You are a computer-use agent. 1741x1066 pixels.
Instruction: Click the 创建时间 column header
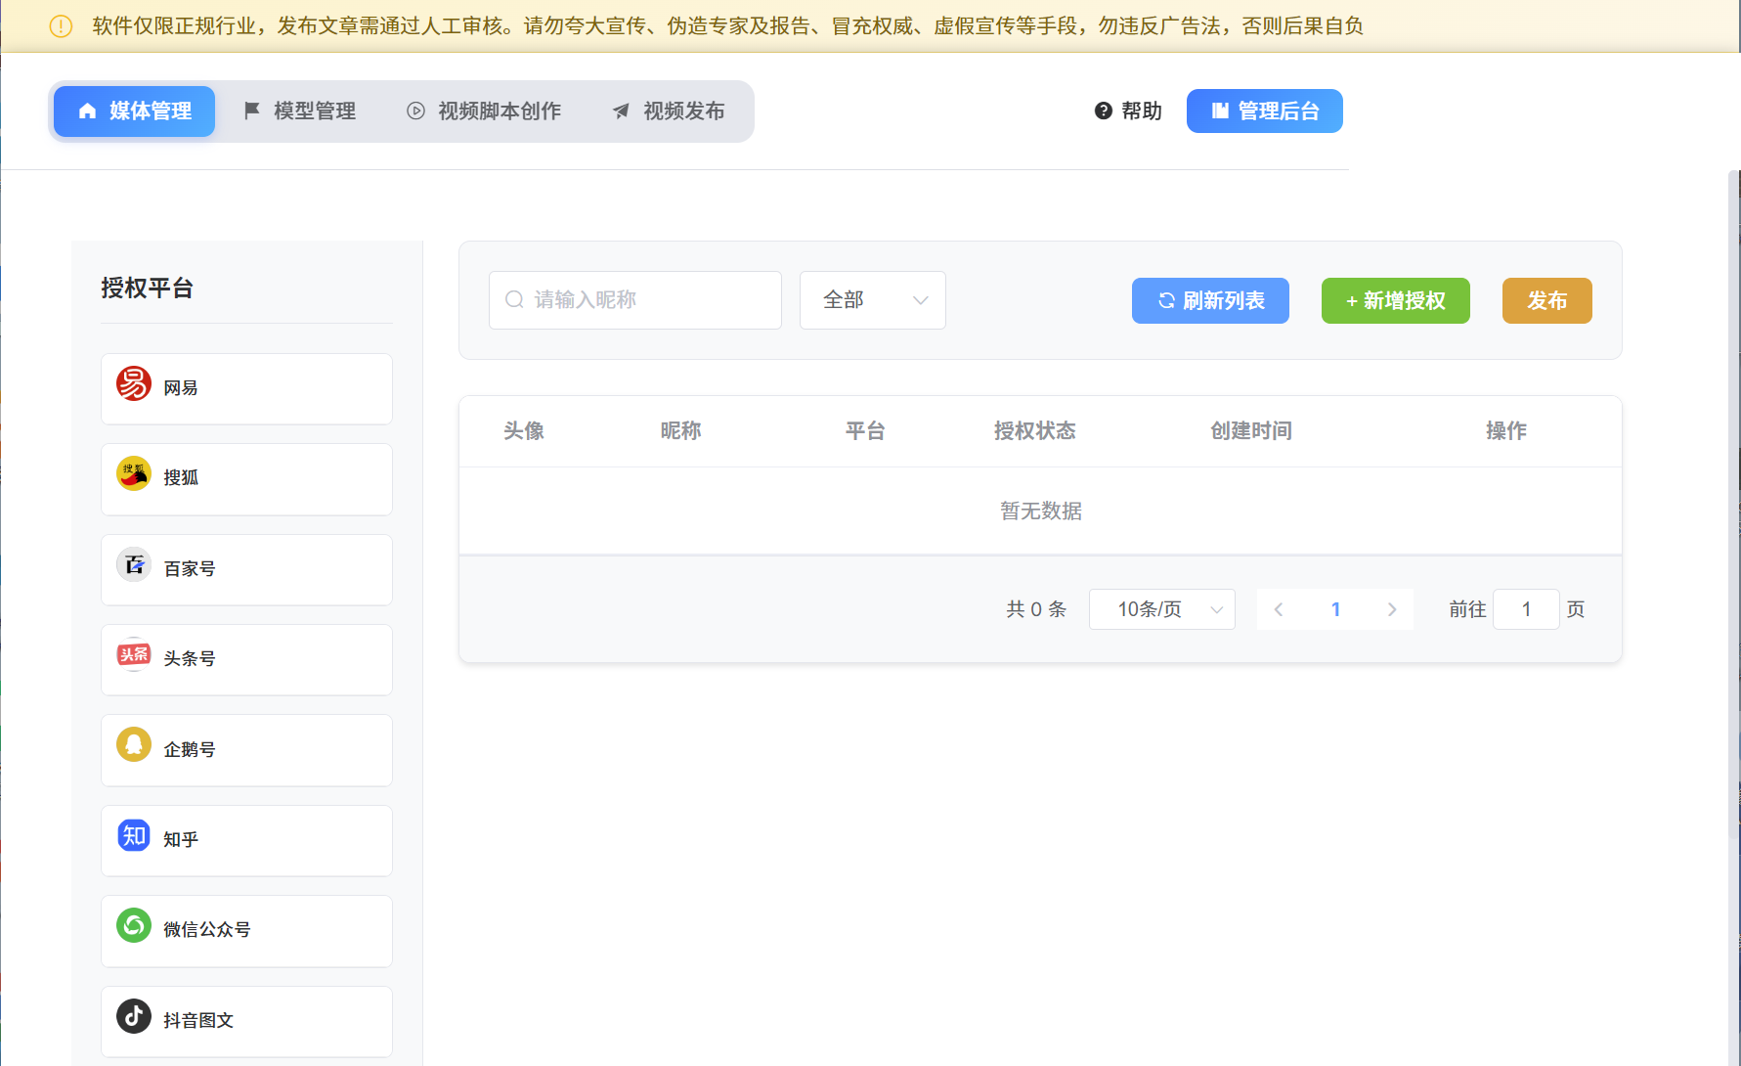click(x=1251, y=431)
